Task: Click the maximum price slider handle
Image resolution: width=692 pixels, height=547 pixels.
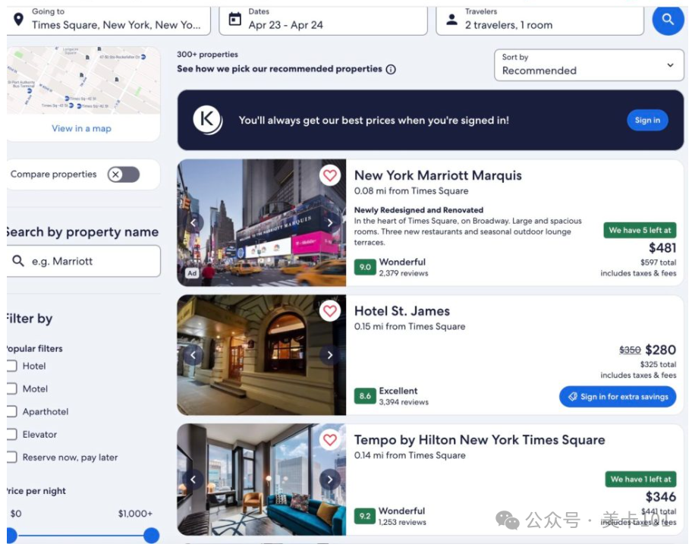Action: click(152, 536)
